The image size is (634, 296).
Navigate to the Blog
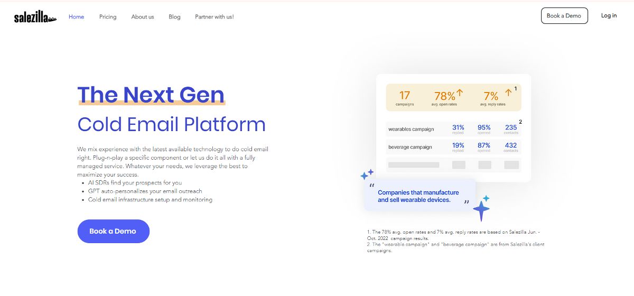tap(174, 17)
